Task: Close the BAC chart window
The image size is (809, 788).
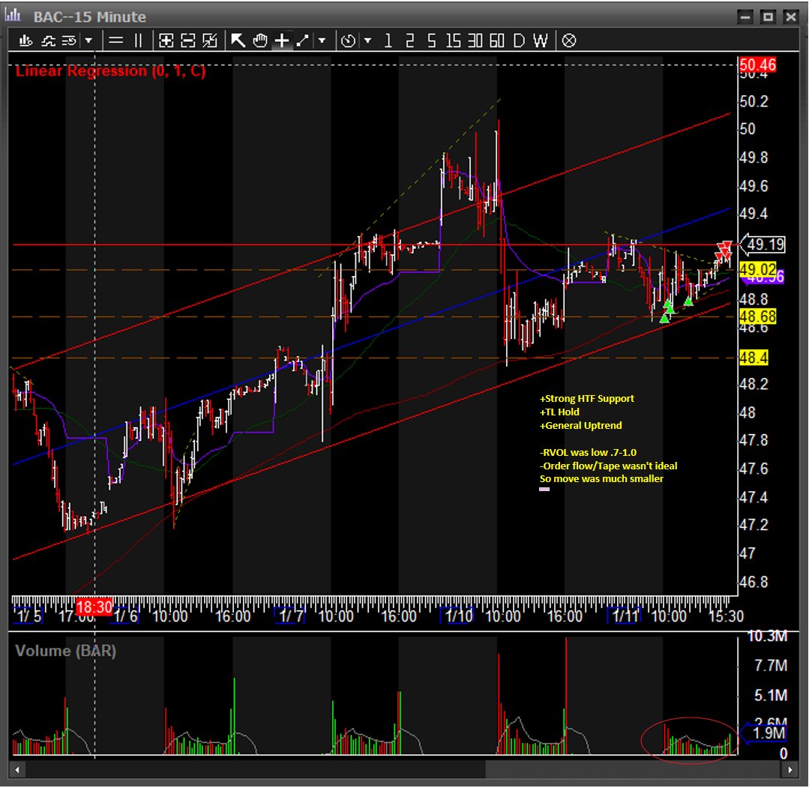Action: (x=790, y=16)
